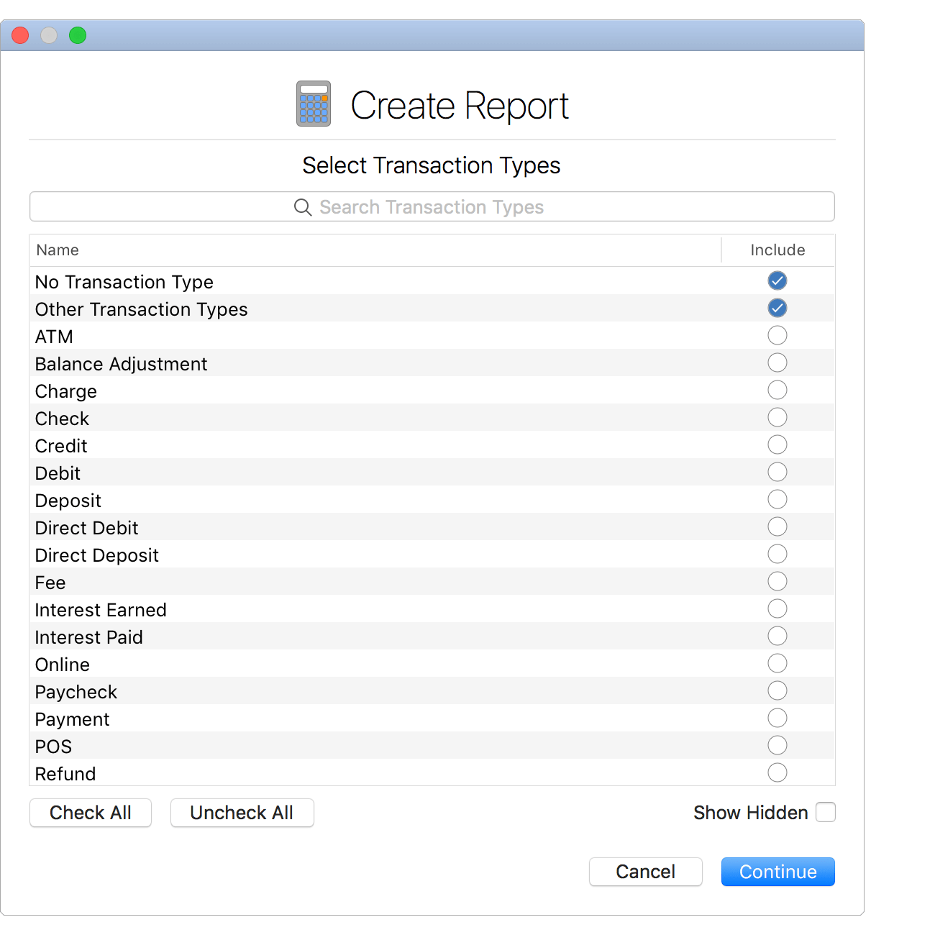Select the Other Transaction Types row name

pos(141,309)
